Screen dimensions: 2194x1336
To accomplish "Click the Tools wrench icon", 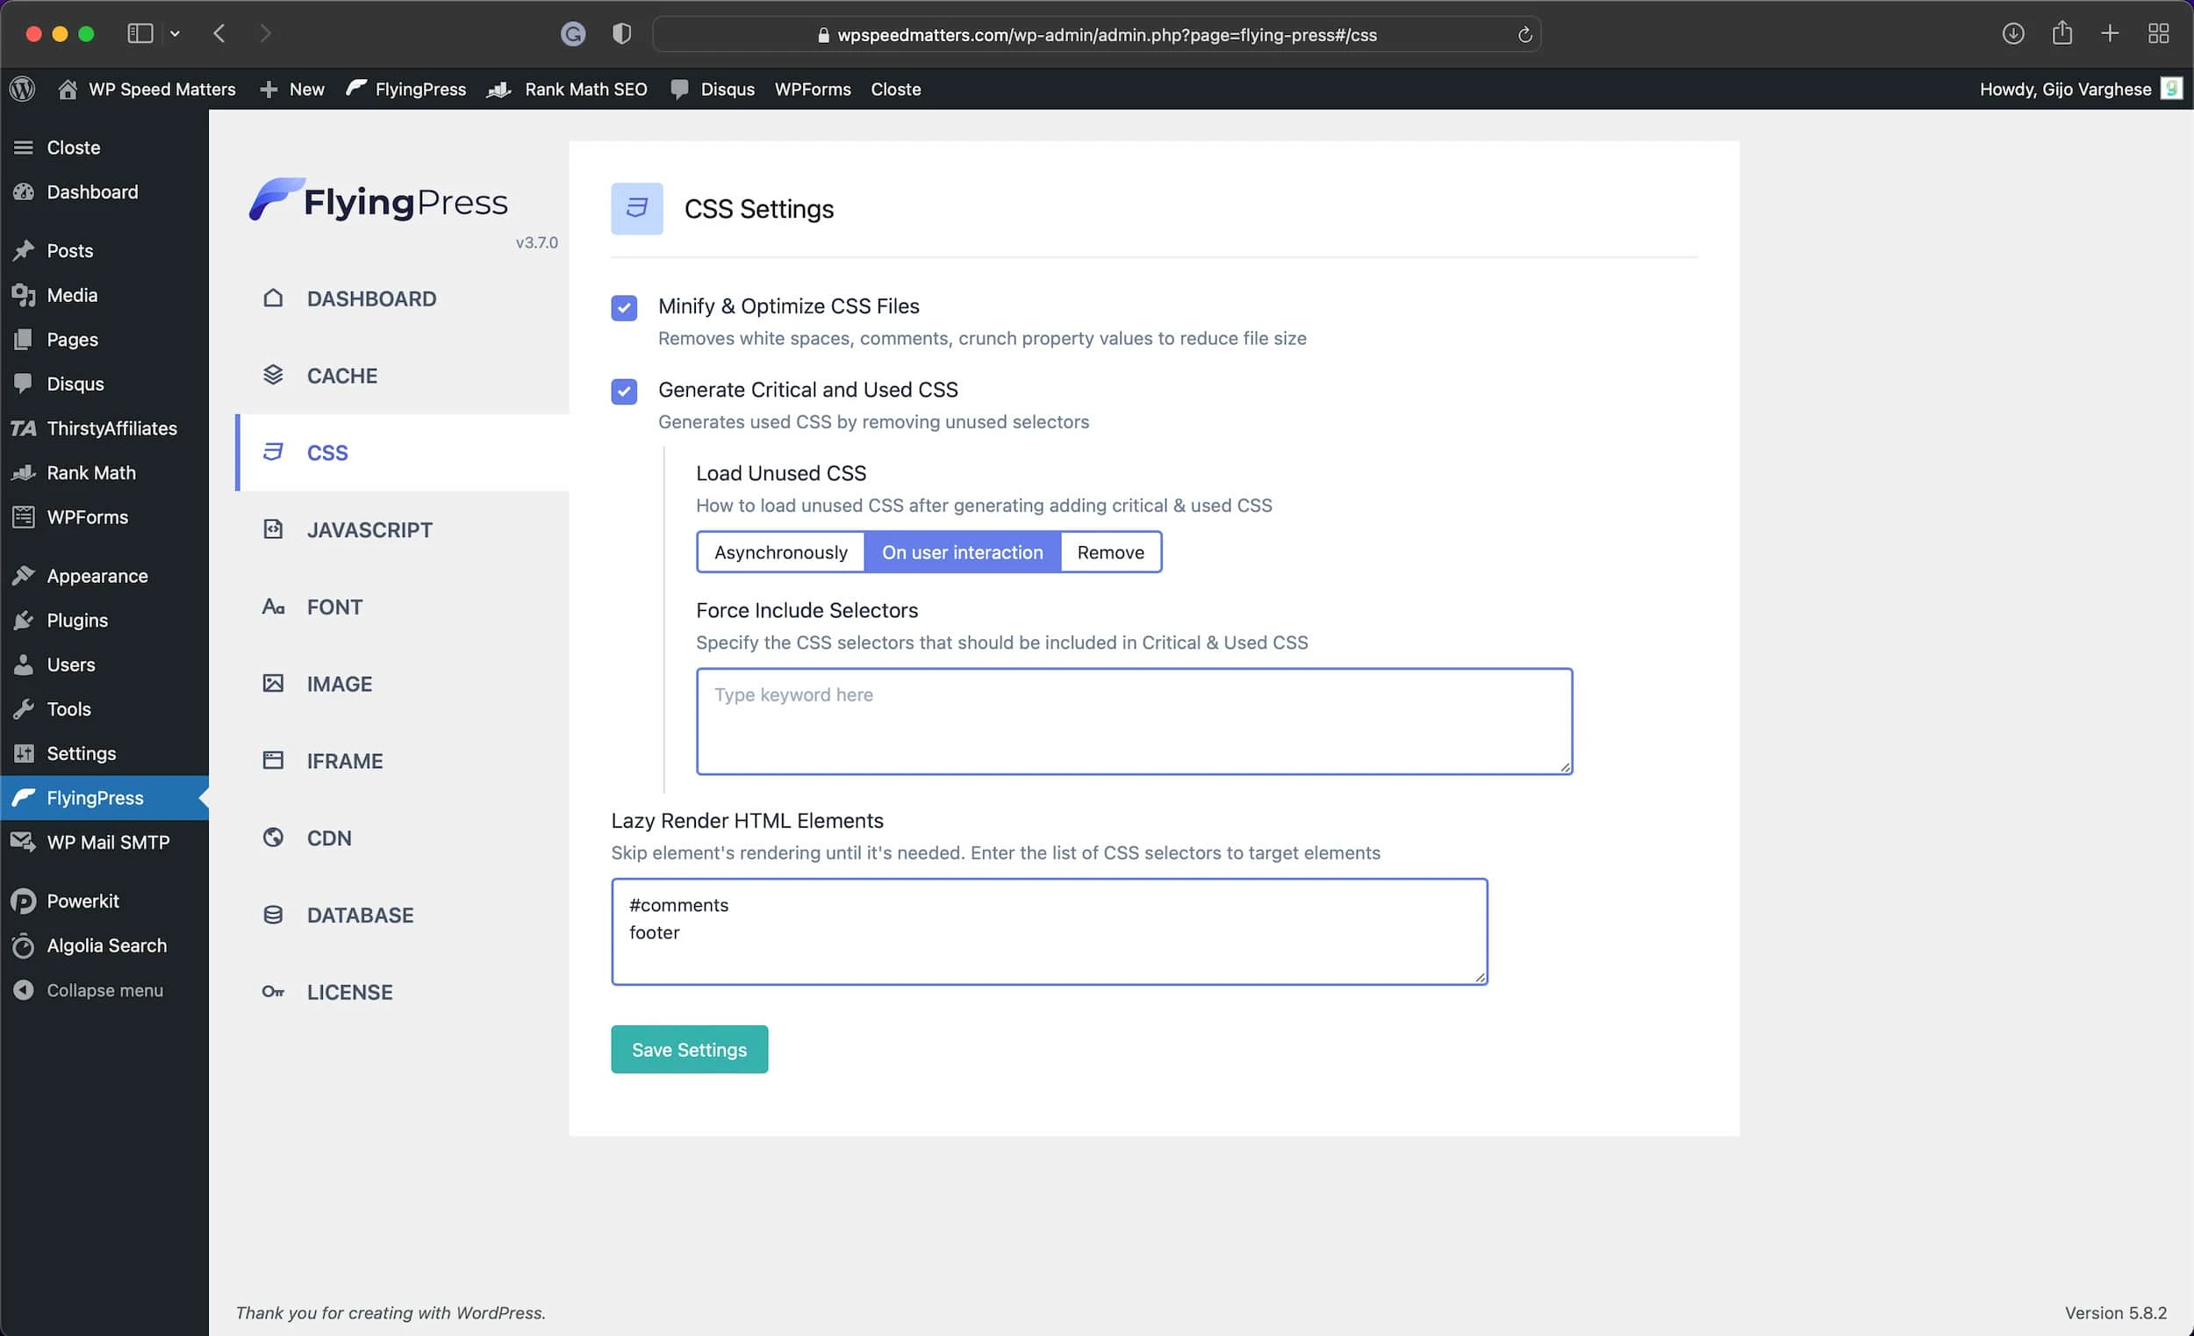I will [x=24, y=709].
